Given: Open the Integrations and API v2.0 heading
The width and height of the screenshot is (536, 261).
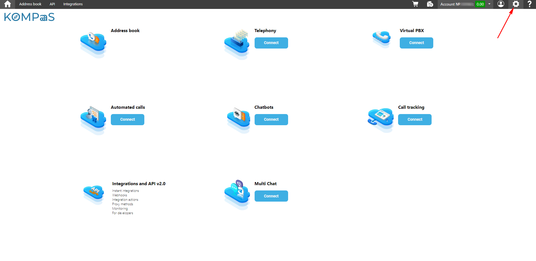Looking at the screenshot, I should coord(139,184).
